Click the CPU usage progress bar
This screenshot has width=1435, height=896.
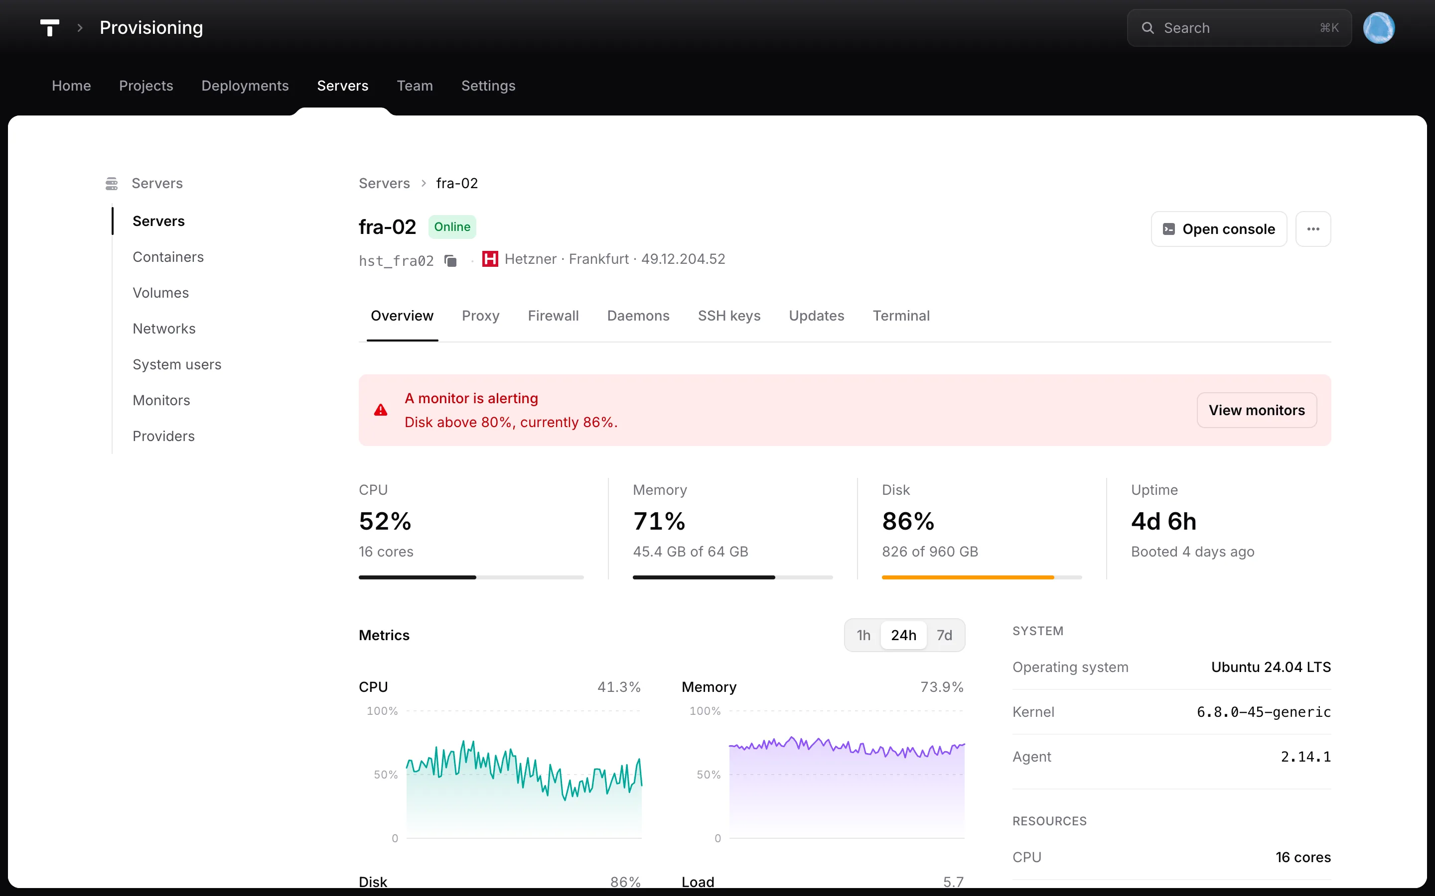[471, 577]
